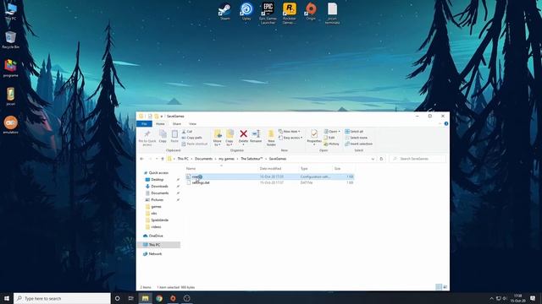Click my games in the address bar

pyautogui.click(x=226, y=159)
